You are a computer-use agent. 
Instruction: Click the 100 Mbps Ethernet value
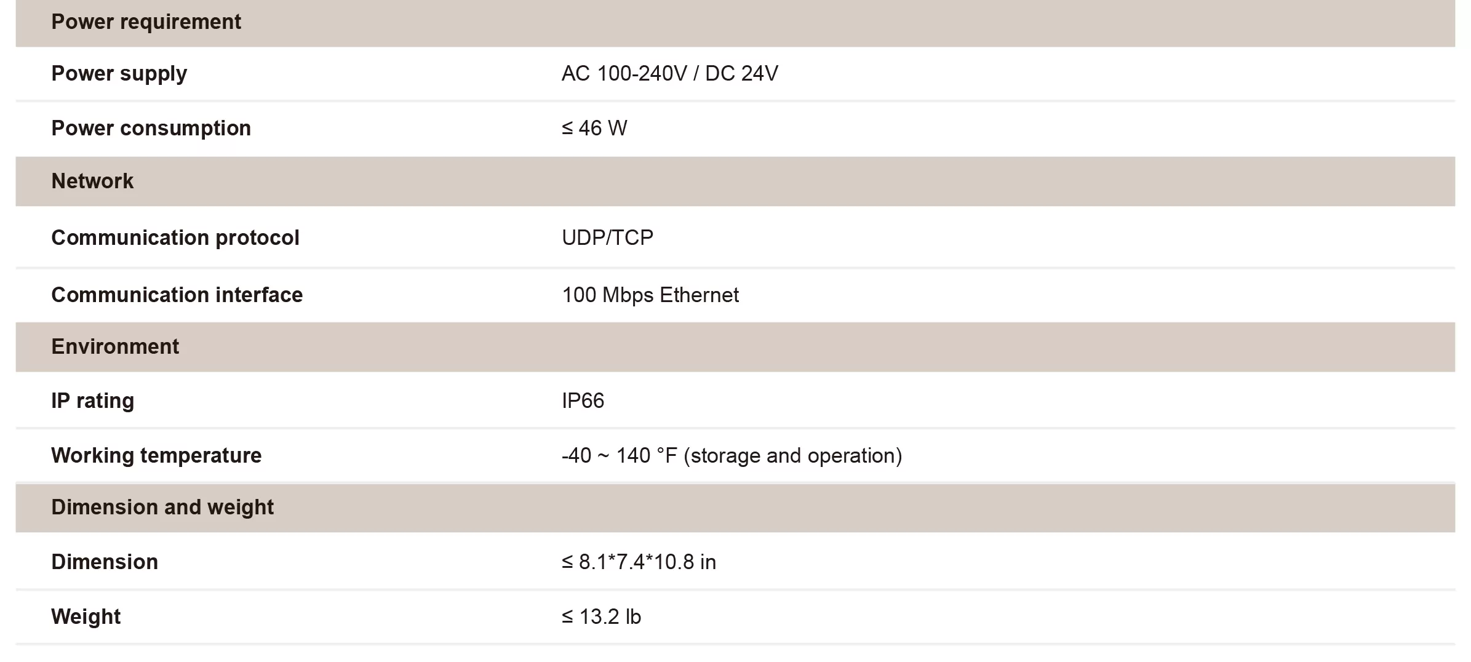coord(650,295)
